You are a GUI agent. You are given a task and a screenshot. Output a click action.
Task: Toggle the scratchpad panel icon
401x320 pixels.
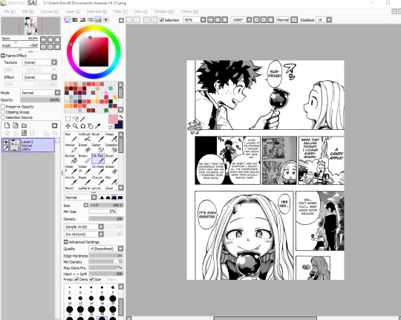pyautogui.click(x=106, y=20)
